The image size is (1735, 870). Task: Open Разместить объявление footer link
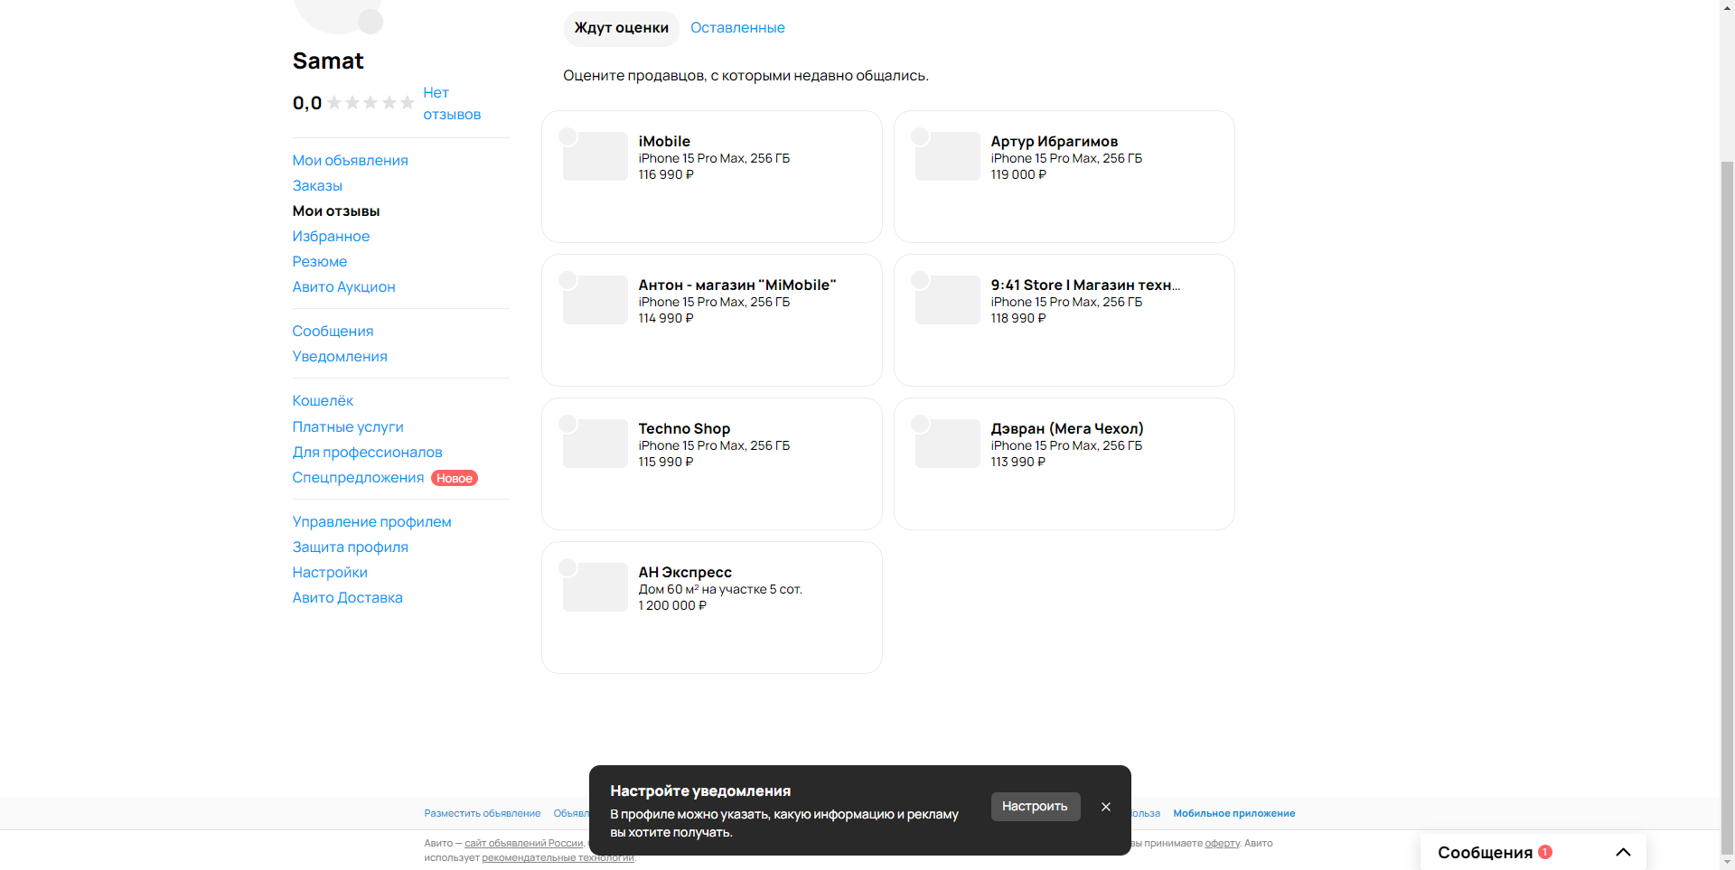pyautogui.click(x=483, y=813)
